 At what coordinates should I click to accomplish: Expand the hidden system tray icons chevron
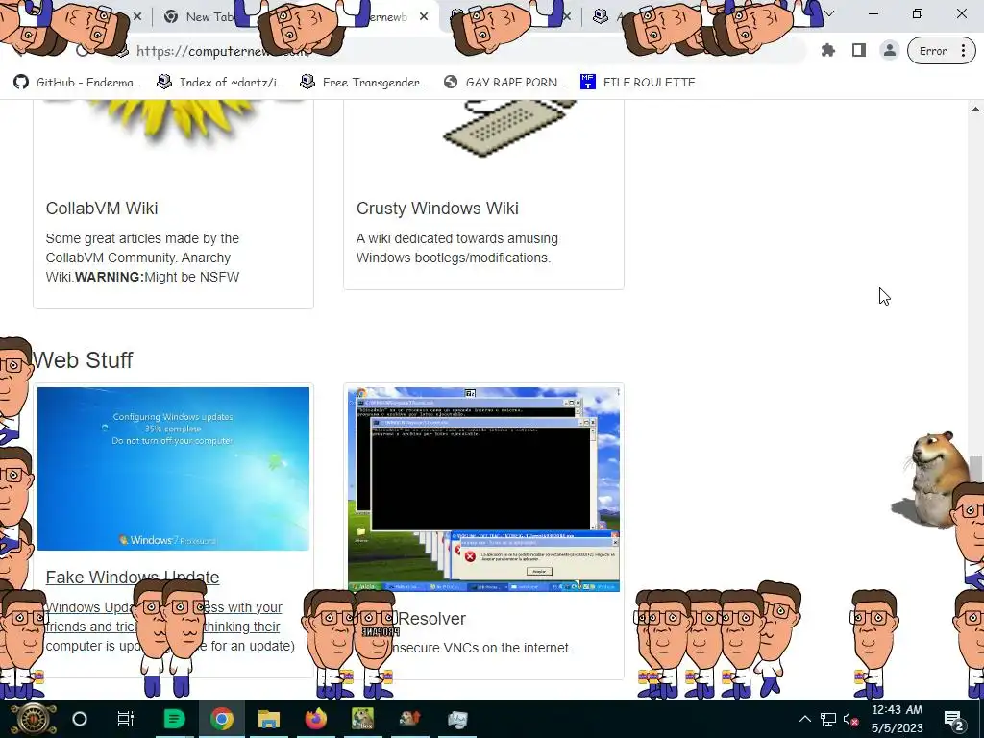(x=805, y=719)
